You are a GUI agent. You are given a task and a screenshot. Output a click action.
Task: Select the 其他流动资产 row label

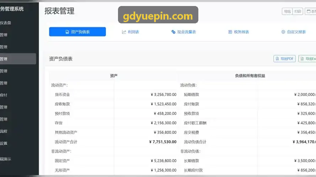click(66, 132)
